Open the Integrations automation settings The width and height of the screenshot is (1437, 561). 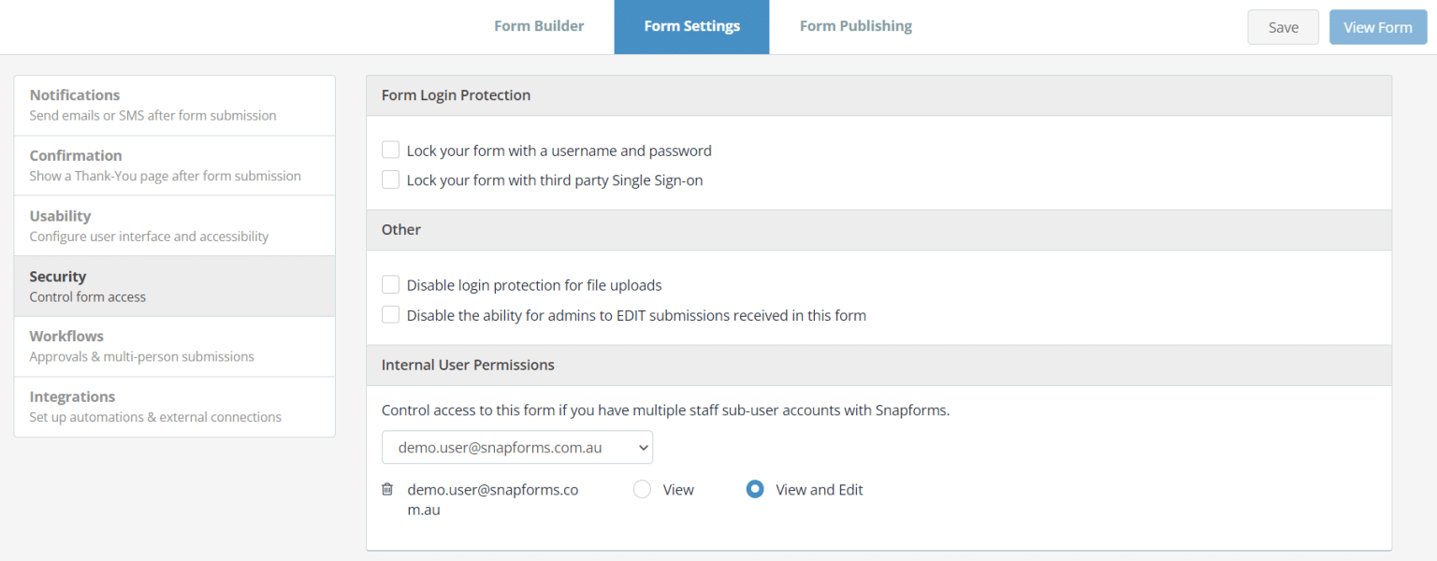[x=174, y=406]
